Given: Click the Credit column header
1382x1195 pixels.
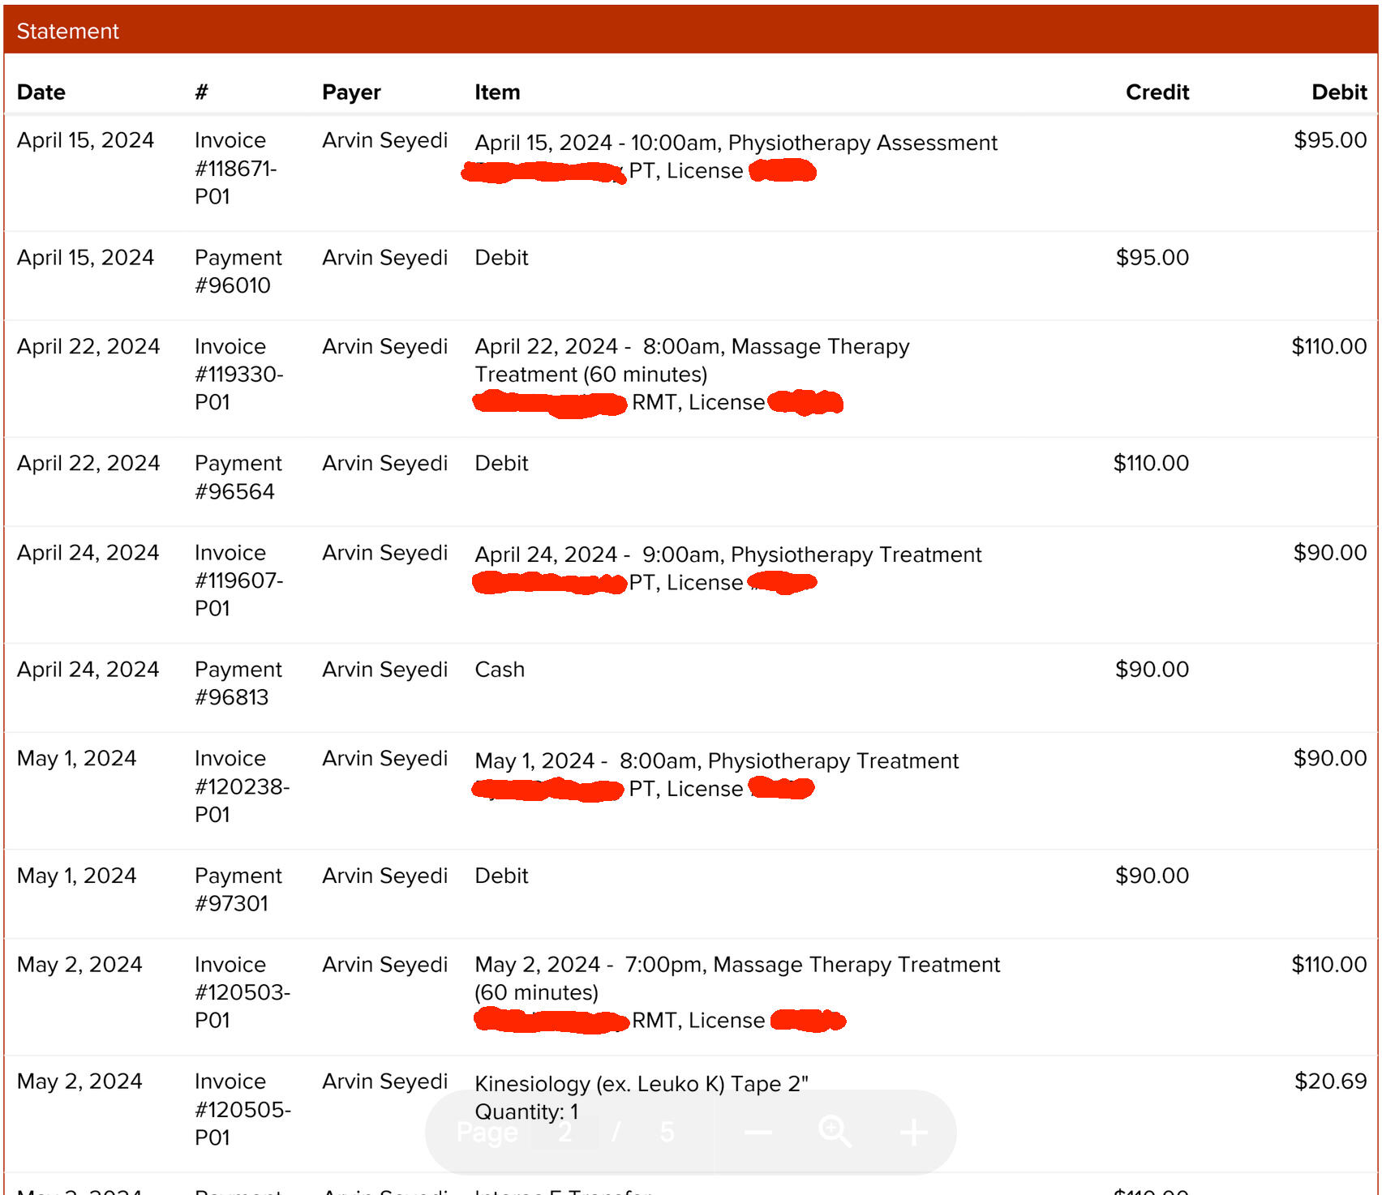Looking at the screenshot, I should tap(1157, 92).
